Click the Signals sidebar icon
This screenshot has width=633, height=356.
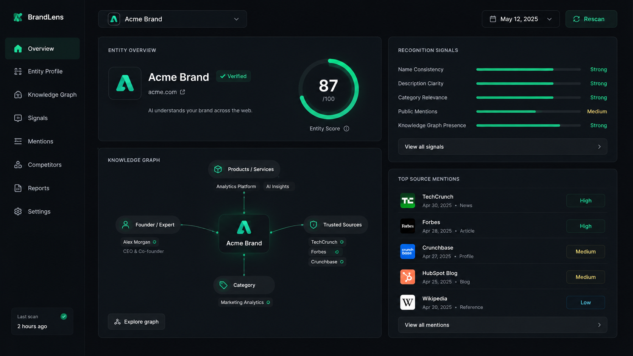pyautogui.click(x=18, y=118)
